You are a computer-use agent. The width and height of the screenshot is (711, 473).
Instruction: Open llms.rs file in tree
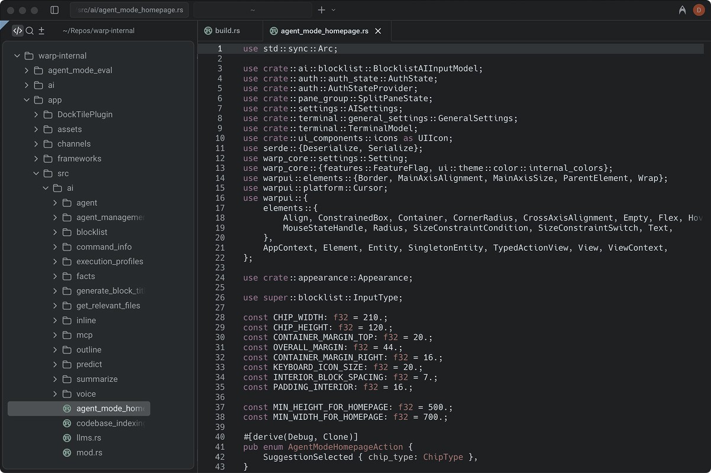pyautogui.click(x=88, y=438)
